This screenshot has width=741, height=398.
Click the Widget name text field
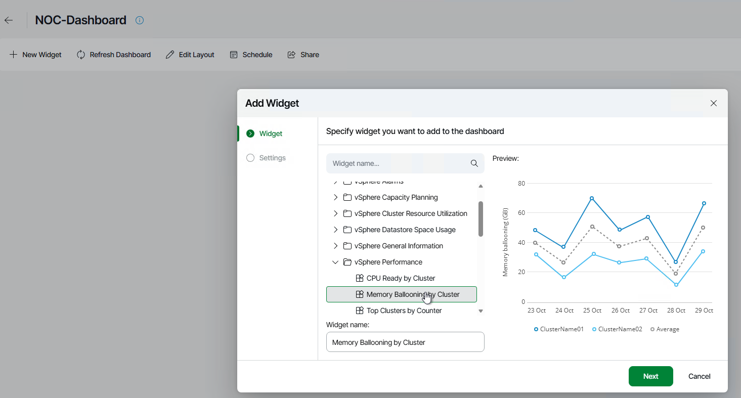click(x=405, y=342)
